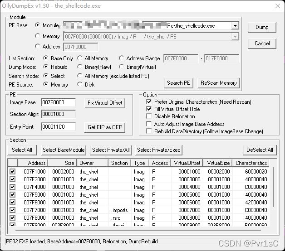Viewport: 285px width, 251px height.
Task: Click Address Range start field 007F0000
Action: (x=181, y=58)
